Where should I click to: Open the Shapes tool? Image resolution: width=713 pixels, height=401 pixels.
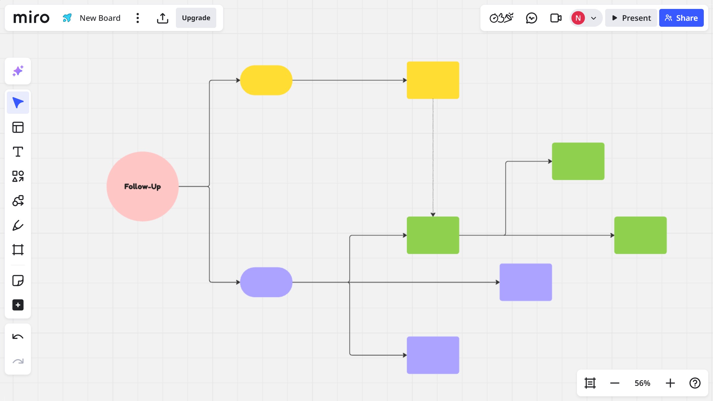pos(18,176)
